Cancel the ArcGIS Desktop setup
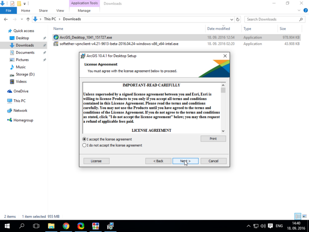Viewport: 309px width, 232px height. click(x=213, y=161)
